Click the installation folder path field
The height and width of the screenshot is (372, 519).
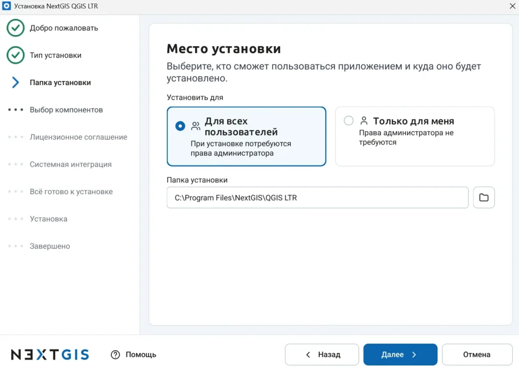pyautogui.click(x=317, y=198)
